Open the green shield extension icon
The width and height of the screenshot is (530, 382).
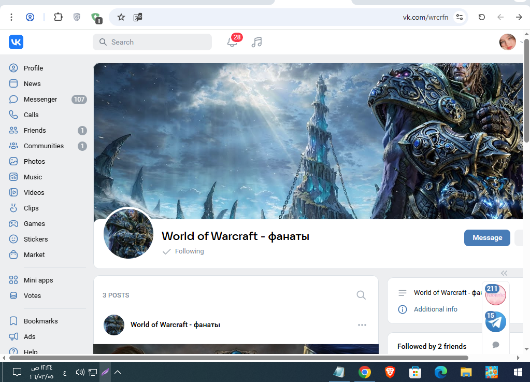tap(96, 18)
